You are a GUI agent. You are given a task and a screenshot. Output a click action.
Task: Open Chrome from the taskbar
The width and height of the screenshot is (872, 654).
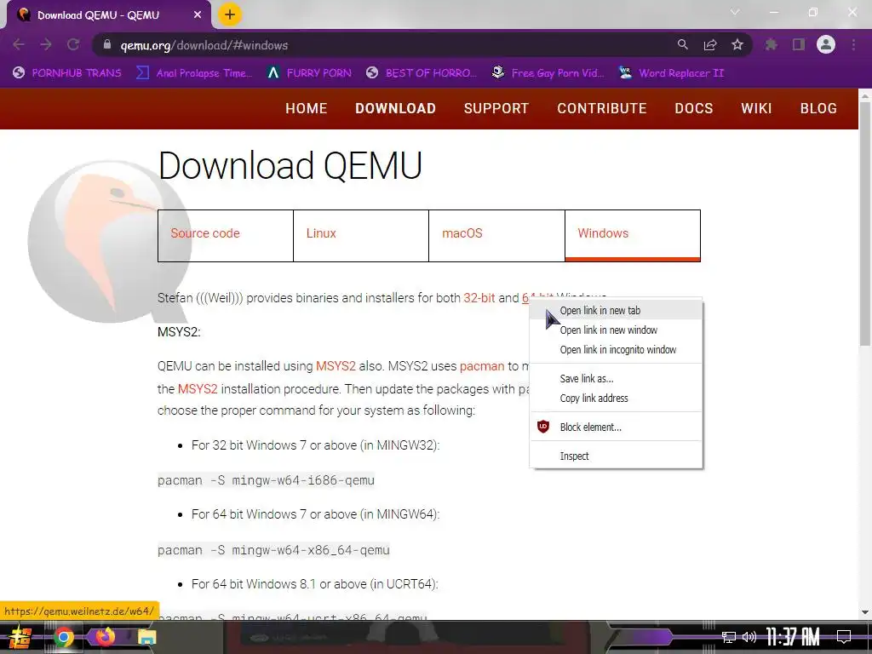point(63,637)
